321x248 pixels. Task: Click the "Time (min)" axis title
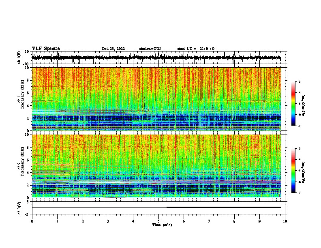pos(162,225)
